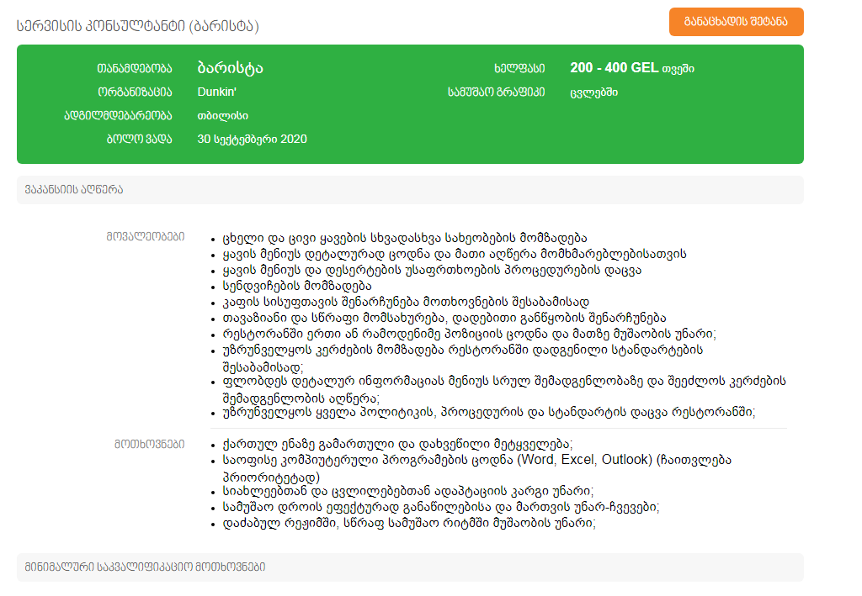Click the position value ბარისტა

pyautogui.click(x=231, y=68)
